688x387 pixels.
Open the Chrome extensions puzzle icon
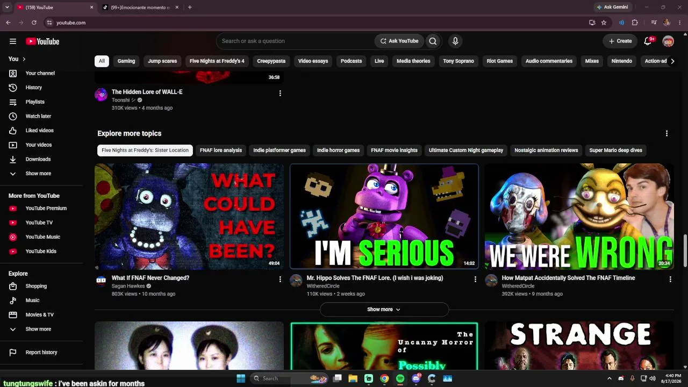click(635, 23)
